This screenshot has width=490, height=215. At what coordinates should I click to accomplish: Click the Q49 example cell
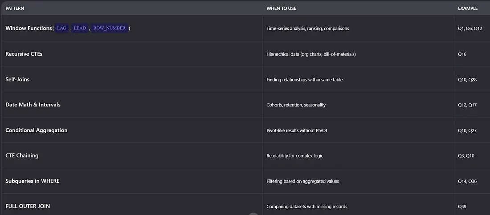pos(463,207)
